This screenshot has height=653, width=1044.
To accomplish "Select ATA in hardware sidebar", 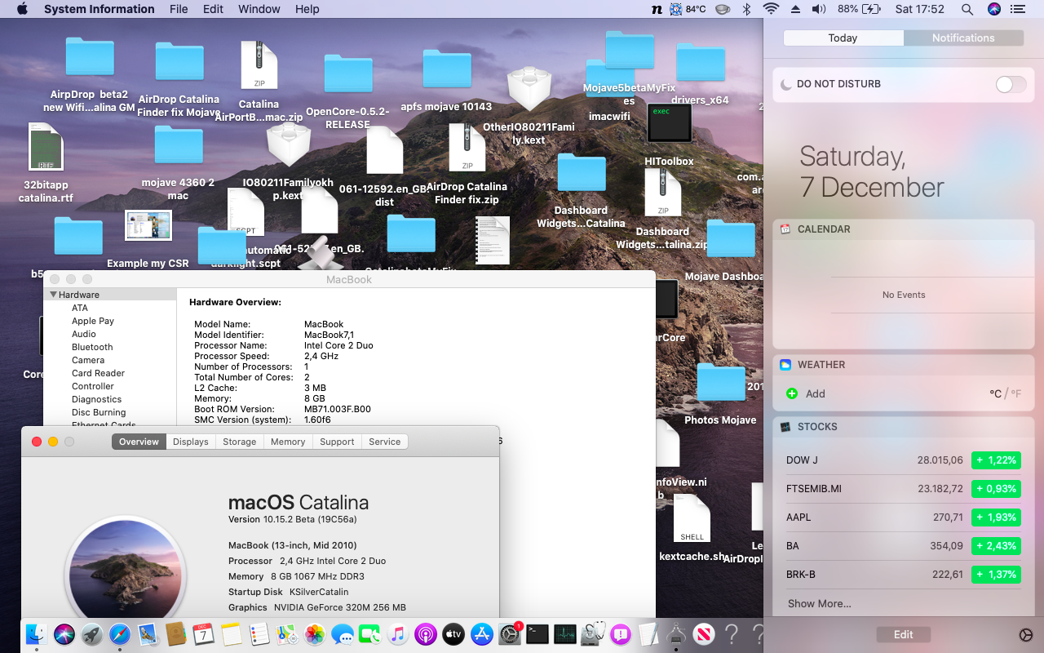I will 80,308.
